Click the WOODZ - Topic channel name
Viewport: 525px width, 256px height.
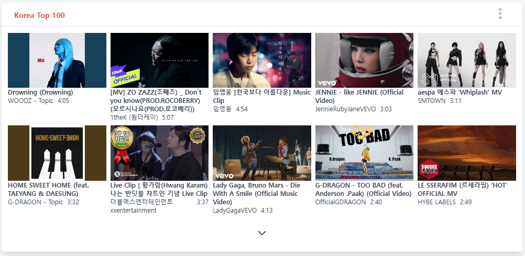tap(30, 101)
